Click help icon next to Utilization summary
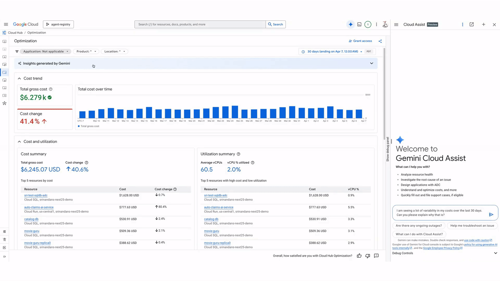 coord(239,154)
